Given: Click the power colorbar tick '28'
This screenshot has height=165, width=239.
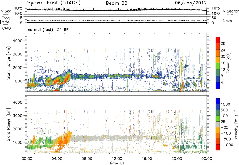Looking at the screenshot, I should point(223,43).
